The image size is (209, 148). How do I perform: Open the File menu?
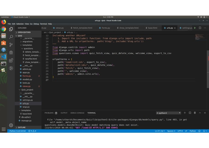click(9, 24)
